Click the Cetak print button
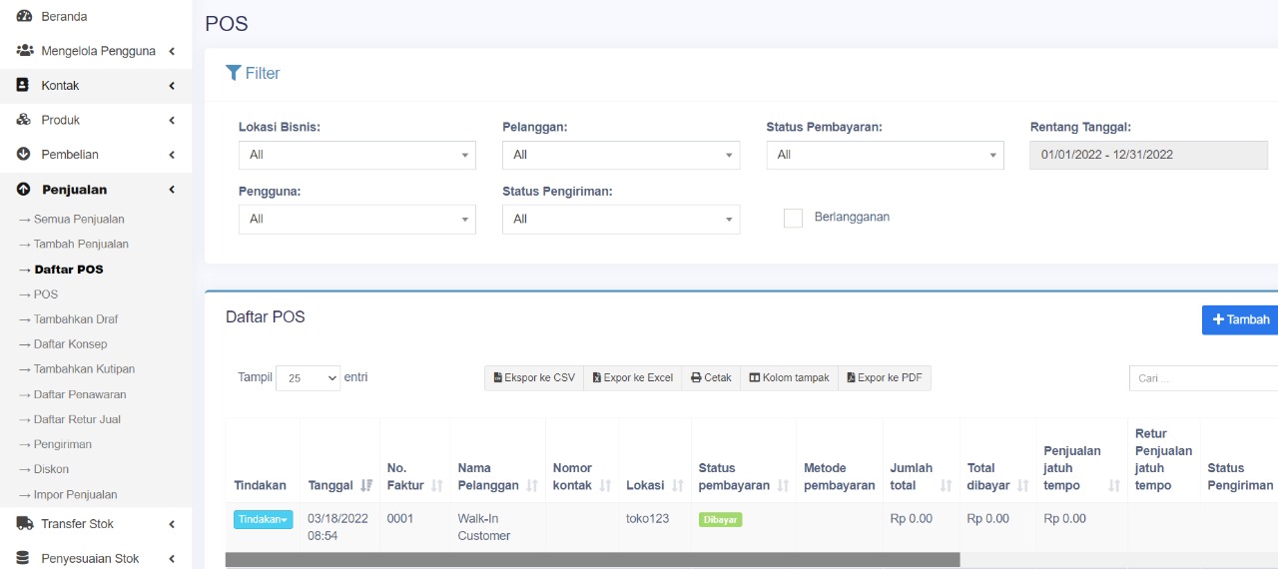 711,378
